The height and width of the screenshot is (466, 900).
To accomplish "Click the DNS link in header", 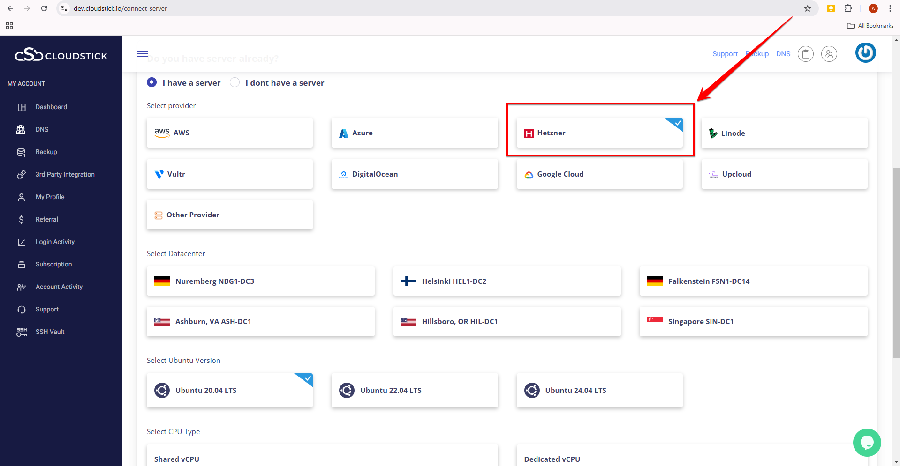I will 783,54.
